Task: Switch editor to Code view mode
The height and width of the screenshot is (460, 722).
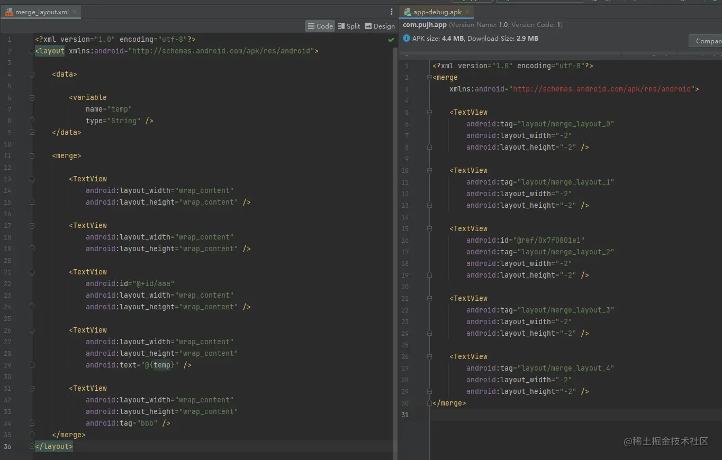Action: tap(320, 26)
